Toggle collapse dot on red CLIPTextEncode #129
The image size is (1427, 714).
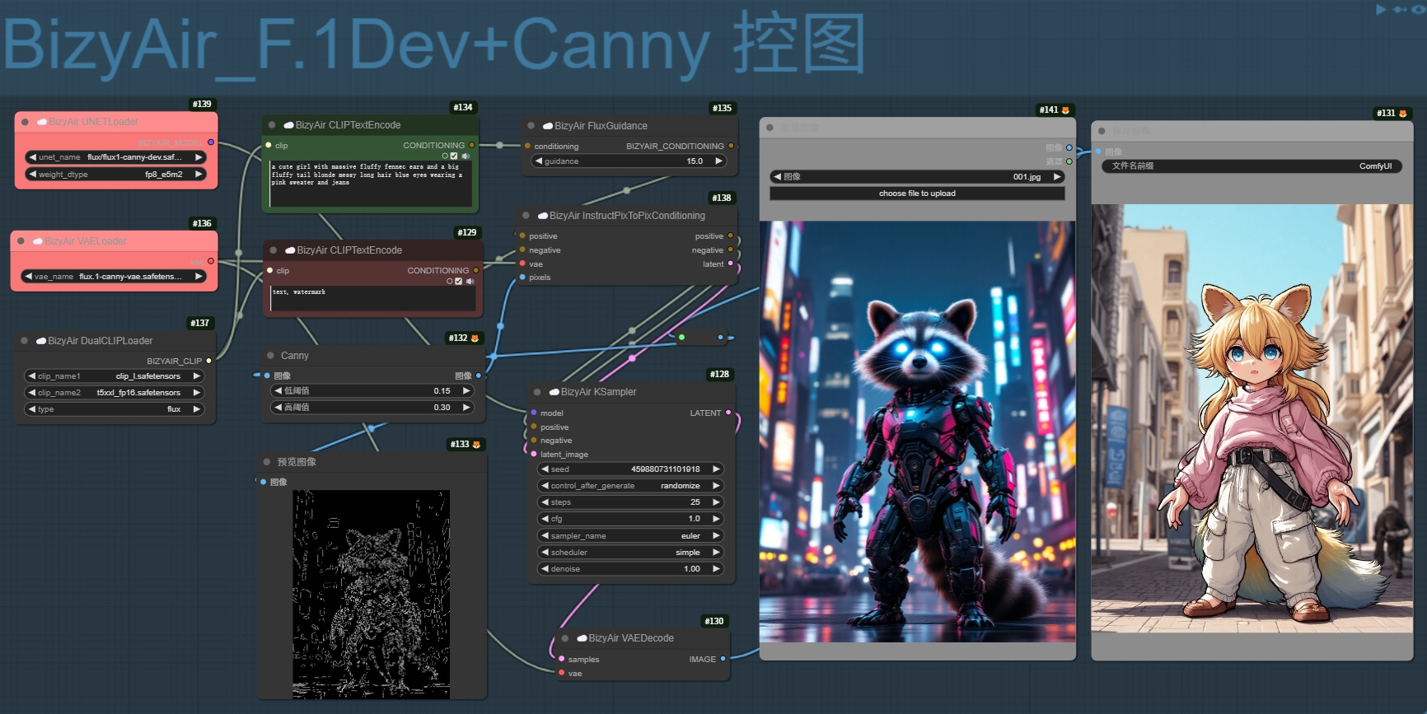[274, 250]
